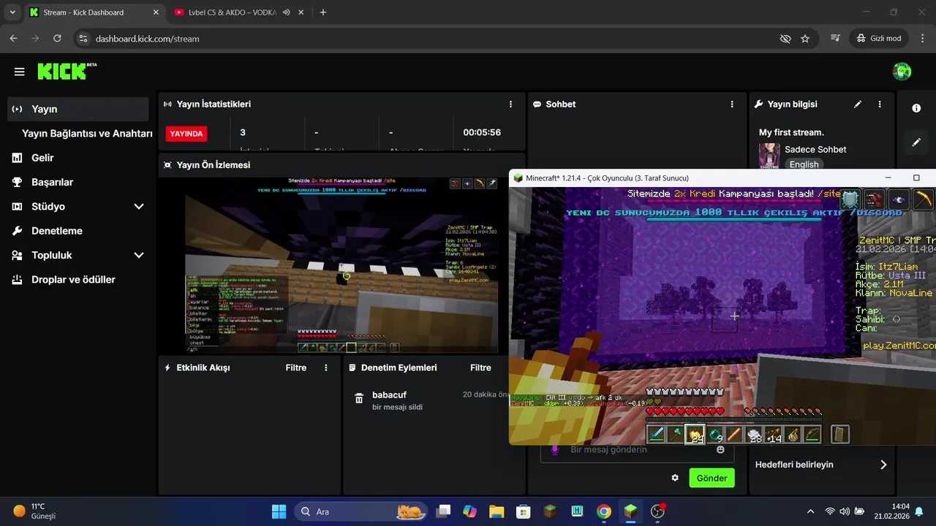Click the red YAYINDA live badge
The height and width of the screenshot is (526, 936).
tap(186, 134)
